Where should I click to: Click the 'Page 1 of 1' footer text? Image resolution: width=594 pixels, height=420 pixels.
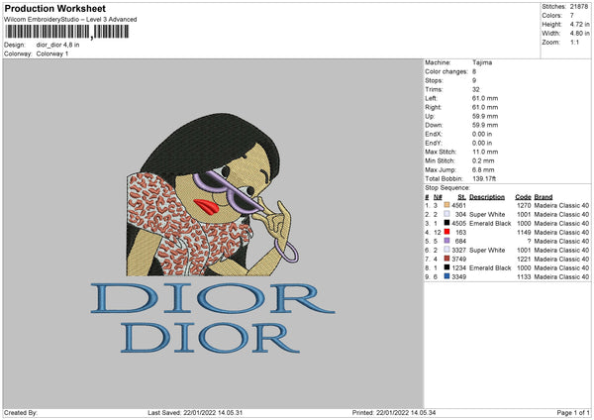point(573,412)
